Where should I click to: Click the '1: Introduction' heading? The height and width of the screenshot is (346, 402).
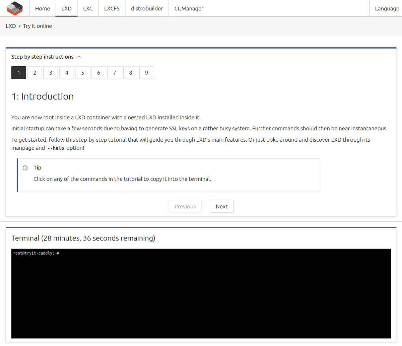[43, 96]
